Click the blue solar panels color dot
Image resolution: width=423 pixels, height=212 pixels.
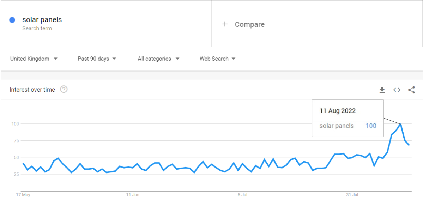click(x=12, y=20)
